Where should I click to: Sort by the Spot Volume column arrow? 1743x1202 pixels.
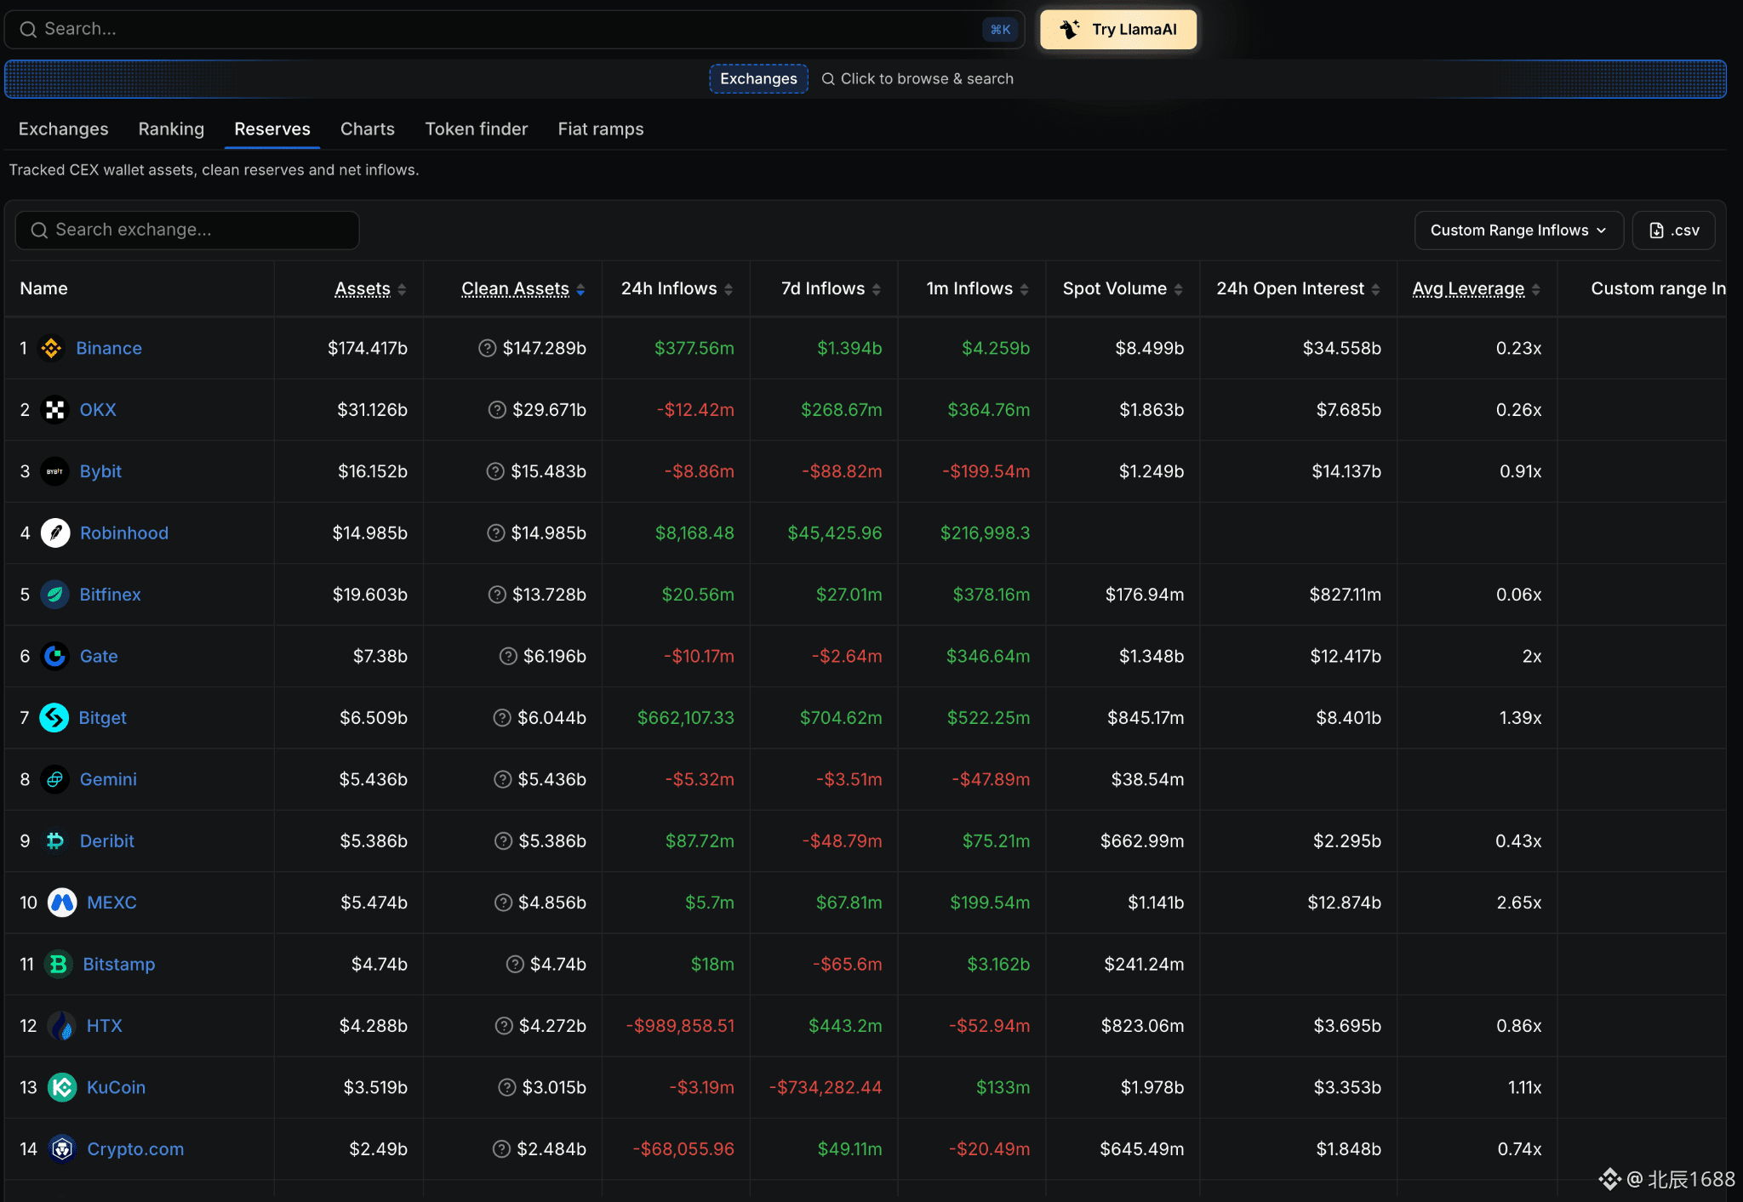click(1179, 290)
